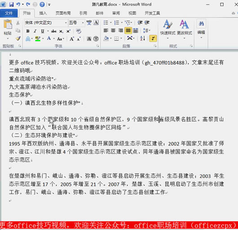The height and width of the screenshot is (230, 238).
Task: Open the font size dropdown
Action: pos(83,23)
